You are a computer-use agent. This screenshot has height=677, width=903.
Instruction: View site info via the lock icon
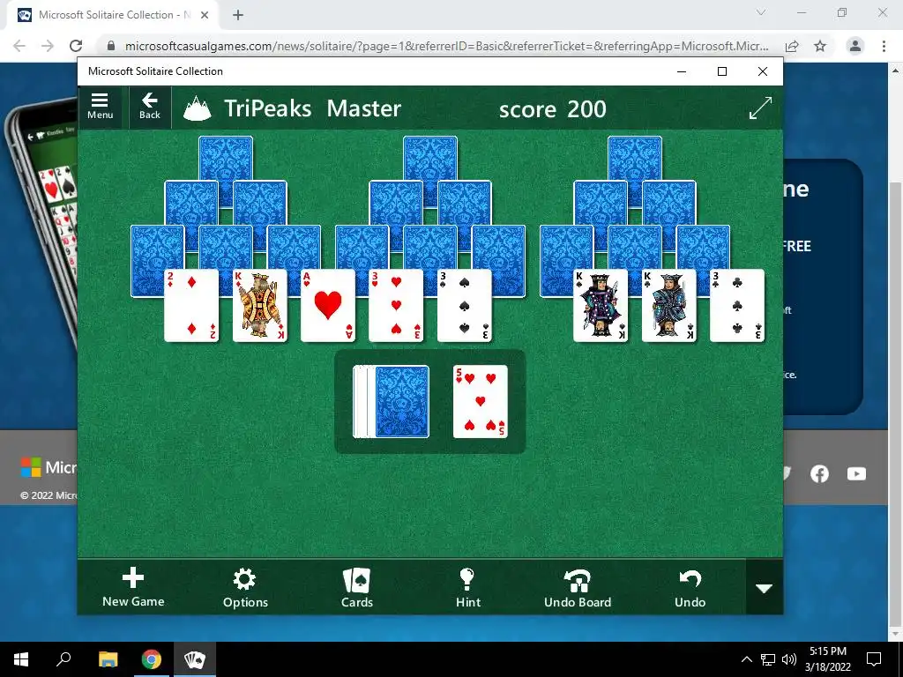click(x=111, y=46)
